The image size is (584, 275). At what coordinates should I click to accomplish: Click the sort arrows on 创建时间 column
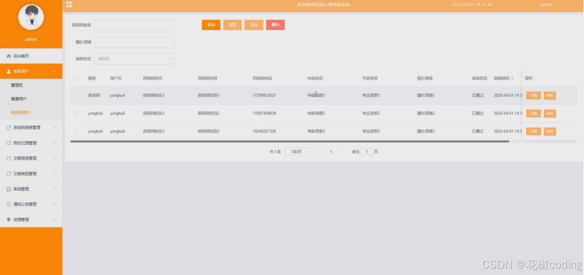click(512, 78)
